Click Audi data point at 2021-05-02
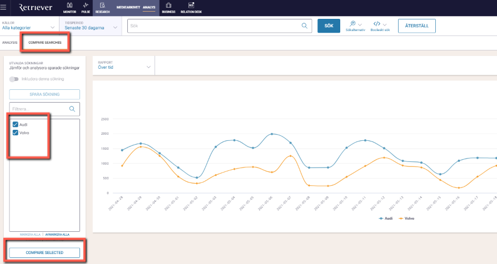 click(x=197, y=177)
